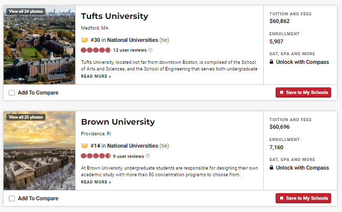
Task: Click lock icon in Tufts card
Action: (271, 62)
